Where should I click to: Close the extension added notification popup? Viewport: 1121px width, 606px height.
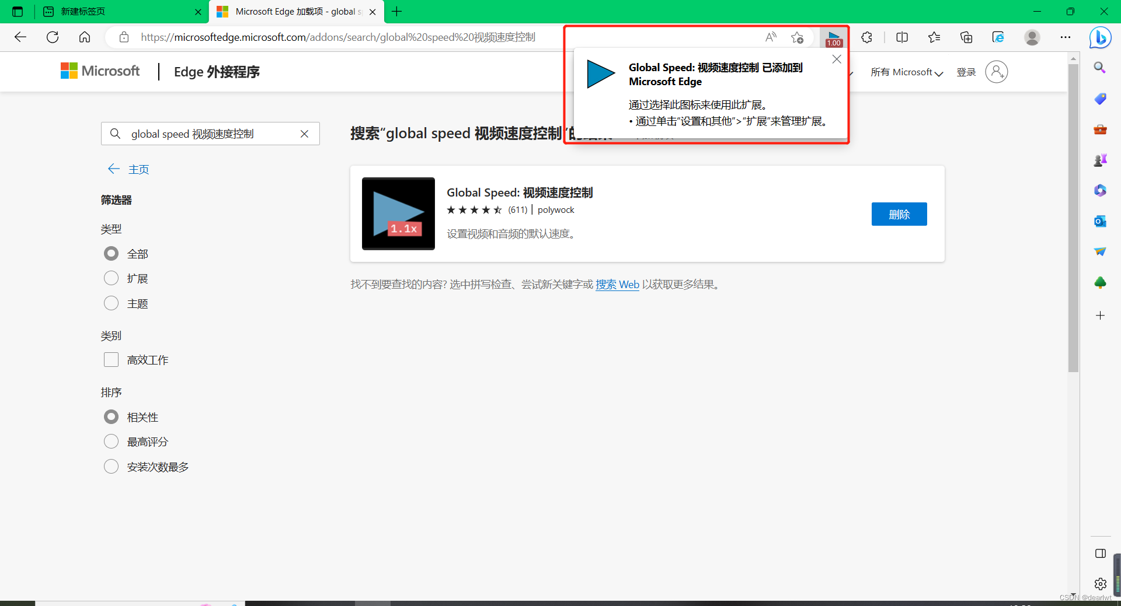(x=837, y=59)
